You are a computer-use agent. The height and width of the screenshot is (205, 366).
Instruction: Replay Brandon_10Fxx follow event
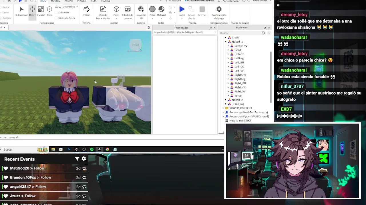tap(84, 178)
